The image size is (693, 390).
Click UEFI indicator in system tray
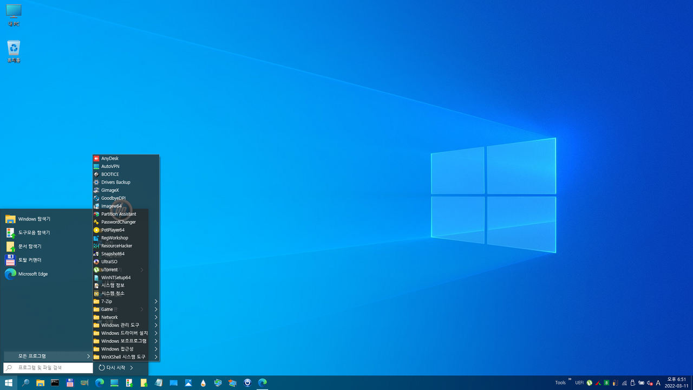[579, 382]
